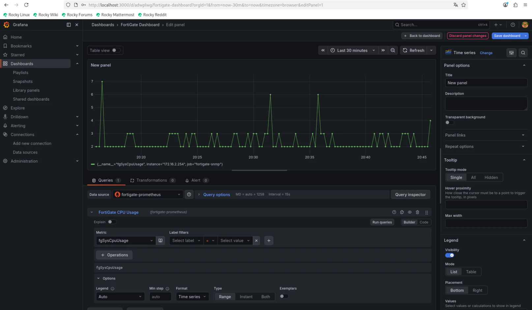Open the refresh interval dropdown arrow

click(431, 50)
